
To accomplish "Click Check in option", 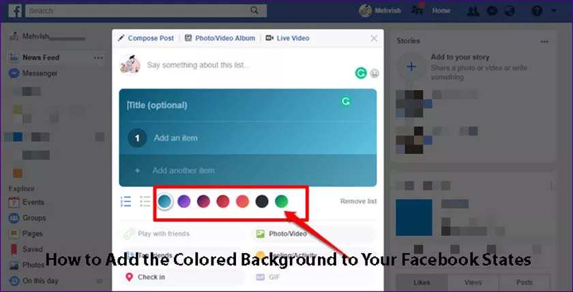I will [x=182, y=277].
